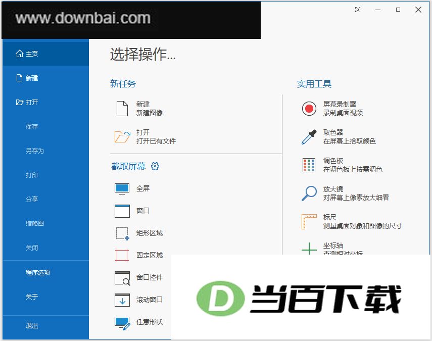Select 打开 in the sidebar menu
432x341 pixels.
46,102
